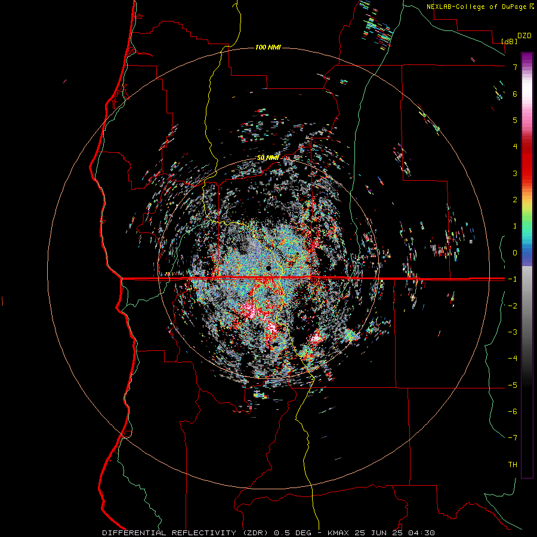Click the "NEXLAB-College of DuPage" credit text
The image size is (537, 537).
pyautogui.click(x=477, y=7)
